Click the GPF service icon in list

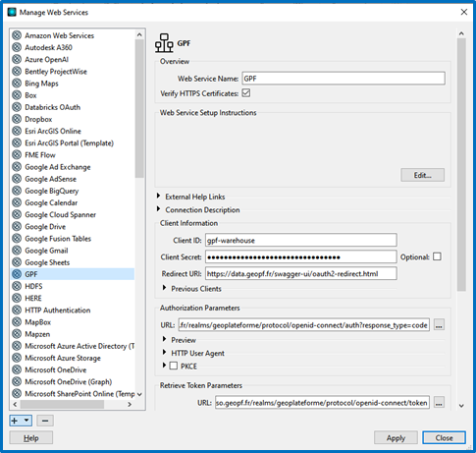click(x=17, y=274)
